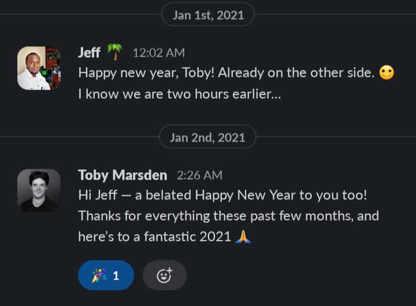The height and width of the screenshot is (306, 416).
Task: Open Jeff's profile picture
Action: (x=39, y=68)
